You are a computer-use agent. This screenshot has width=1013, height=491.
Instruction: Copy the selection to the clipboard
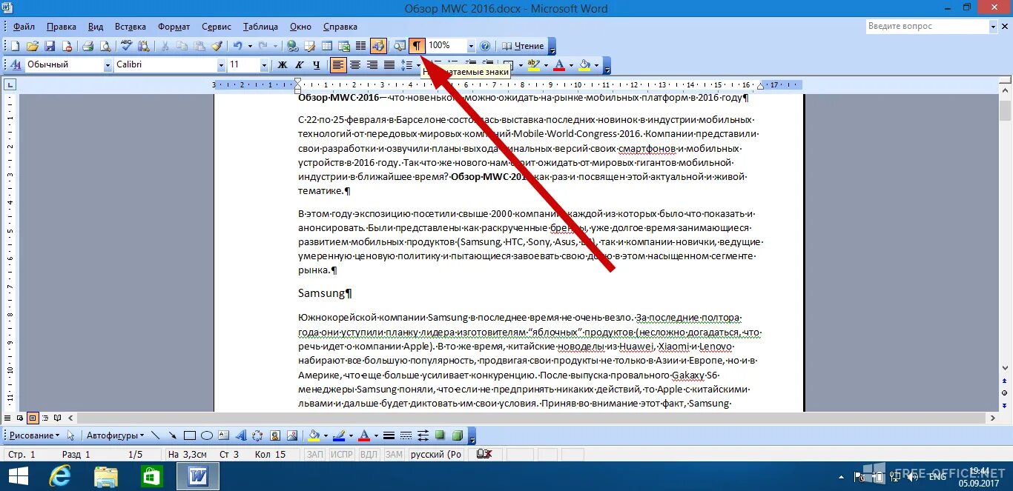[182, 46]
